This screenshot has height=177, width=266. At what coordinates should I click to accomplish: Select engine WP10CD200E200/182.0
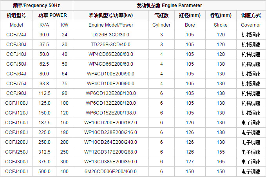(111, 123)
